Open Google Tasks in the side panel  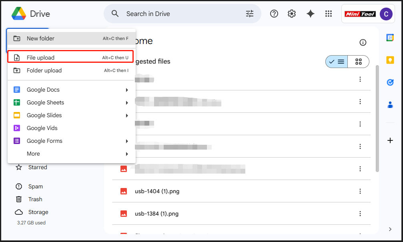[x=390, y=82]
